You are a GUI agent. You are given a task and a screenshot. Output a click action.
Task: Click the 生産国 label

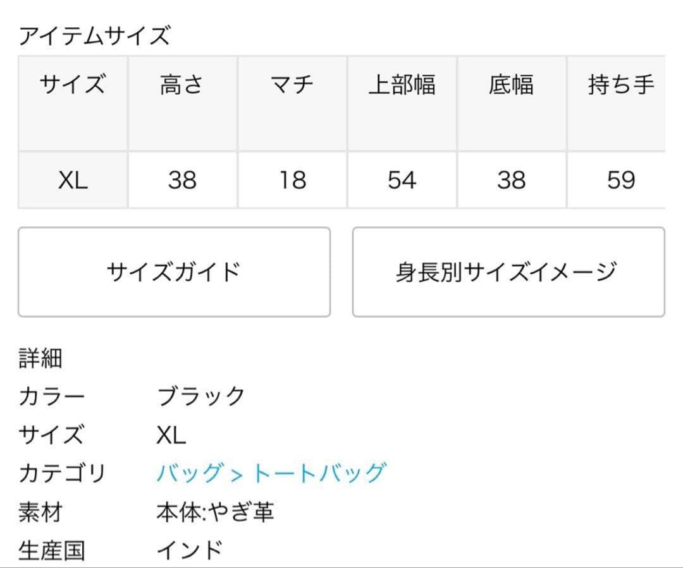tap(51, 550)
